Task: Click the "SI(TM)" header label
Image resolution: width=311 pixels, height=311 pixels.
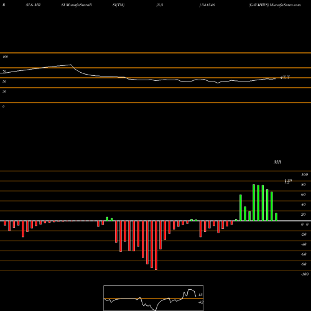Action: [118, 5]
